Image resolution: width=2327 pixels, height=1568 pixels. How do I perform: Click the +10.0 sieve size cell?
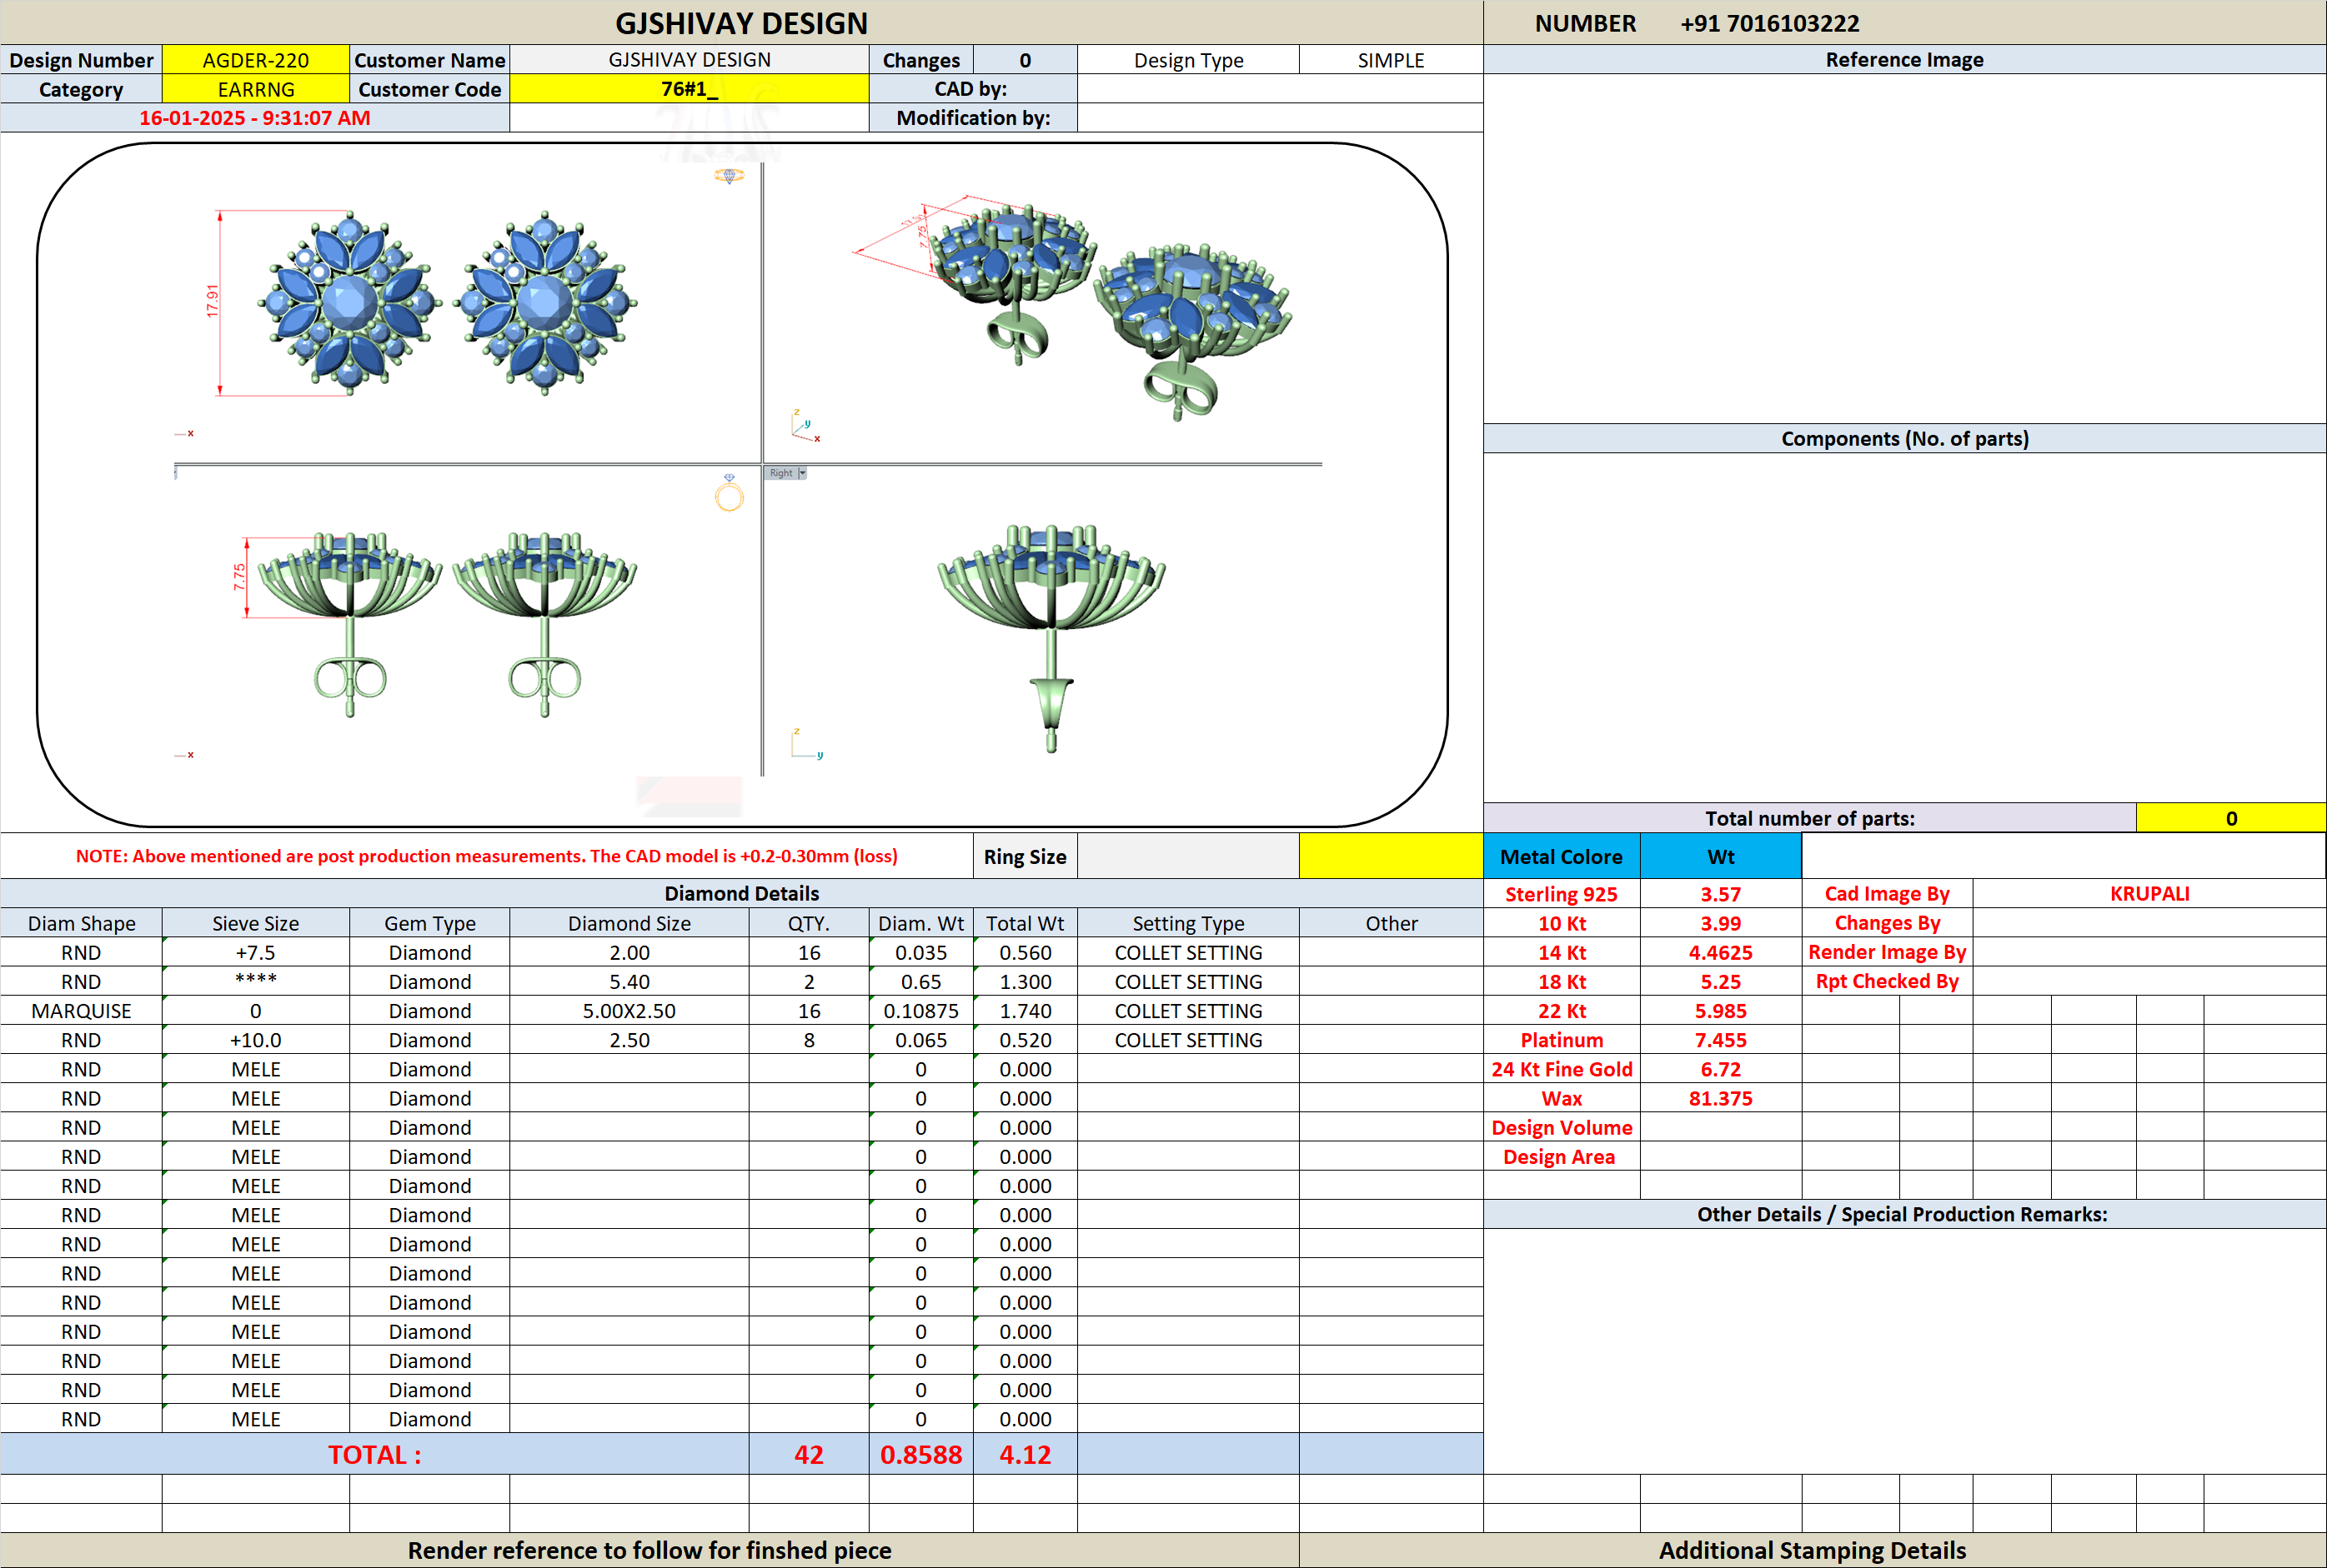coord(256,1039)
